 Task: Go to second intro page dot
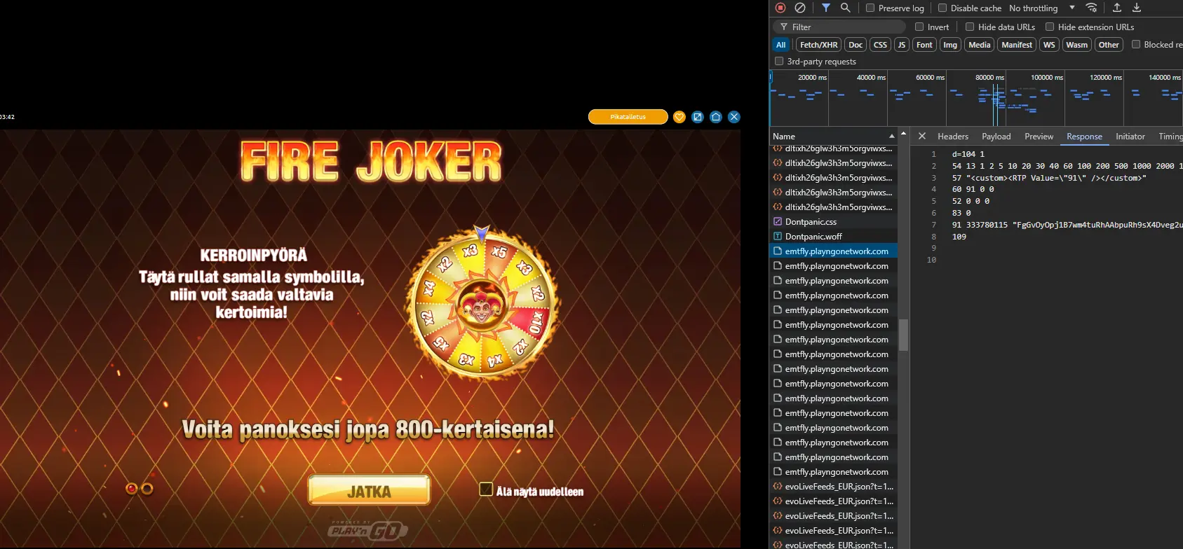coord(147,489)
